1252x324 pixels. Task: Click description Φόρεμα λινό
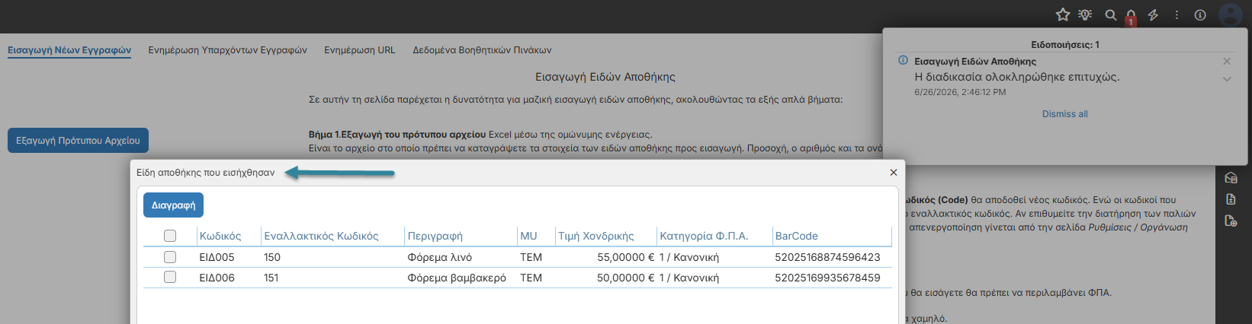pyautogui.click(x=440, y=257)
